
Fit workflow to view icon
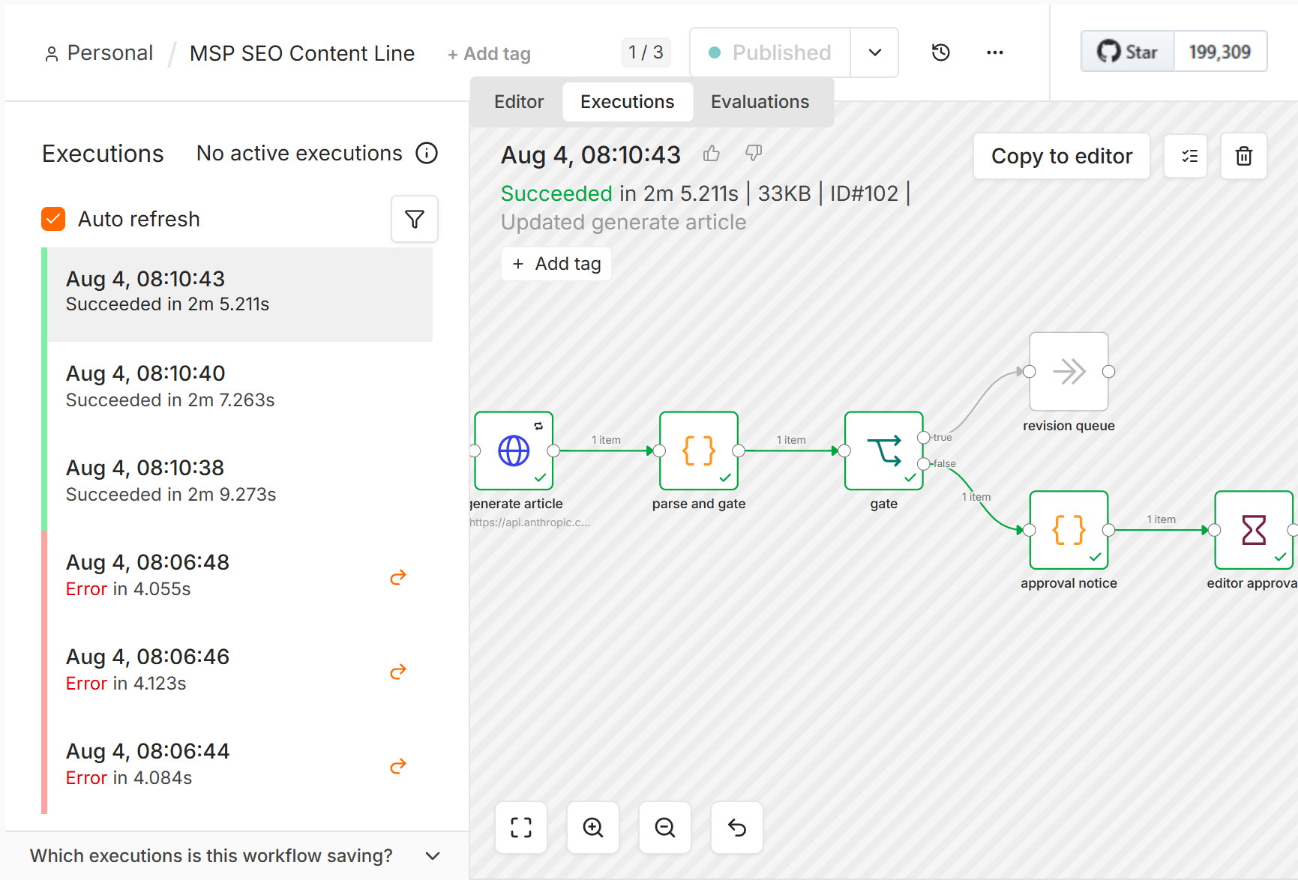tap(521, 828)
